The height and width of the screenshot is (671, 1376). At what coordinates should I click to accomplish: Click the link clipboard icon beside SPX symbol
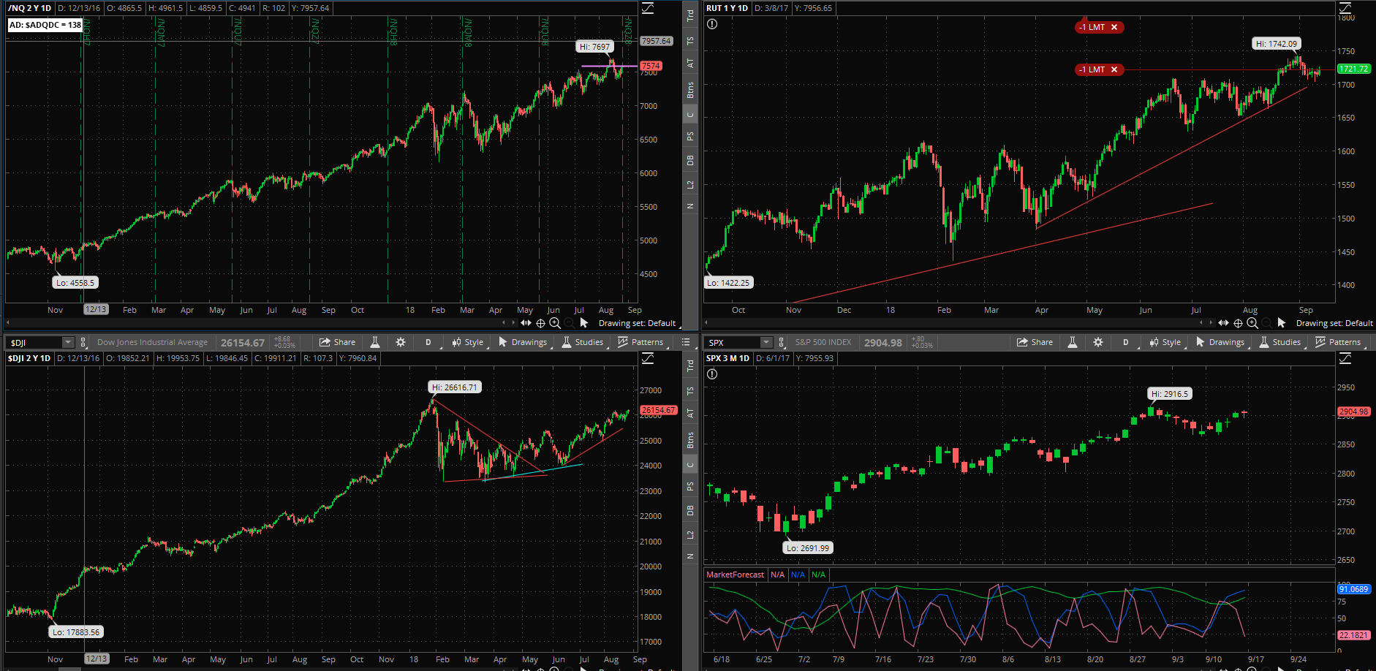782,342
